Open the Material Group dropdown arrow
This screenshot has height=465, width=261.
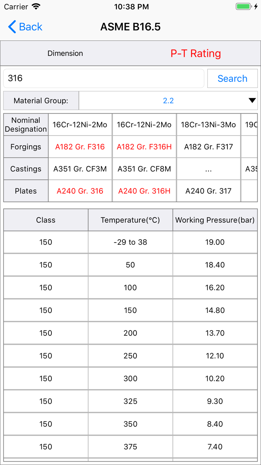(252, 101)
